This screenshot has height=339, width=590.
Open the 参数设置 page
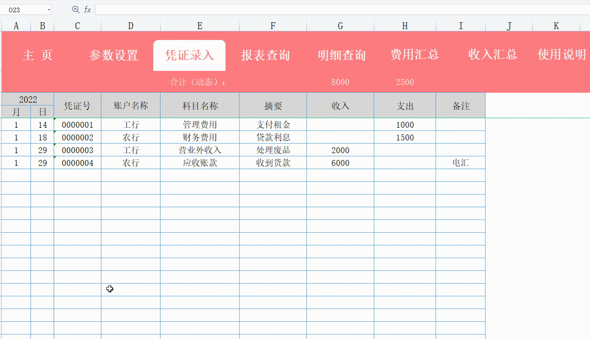click(114, 55)
